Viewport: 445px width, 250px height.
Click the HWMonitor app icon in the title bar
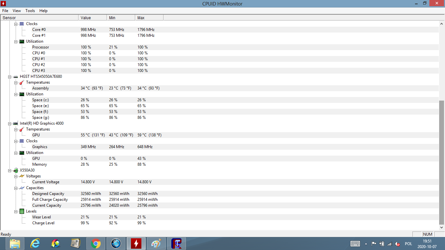[4, 4]
